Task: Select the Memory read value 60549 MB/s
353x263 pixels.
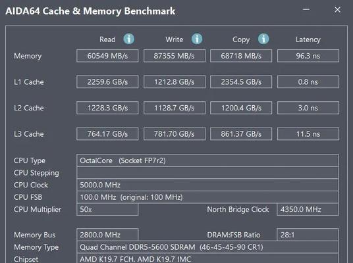Action: click(x=107, y=56)
